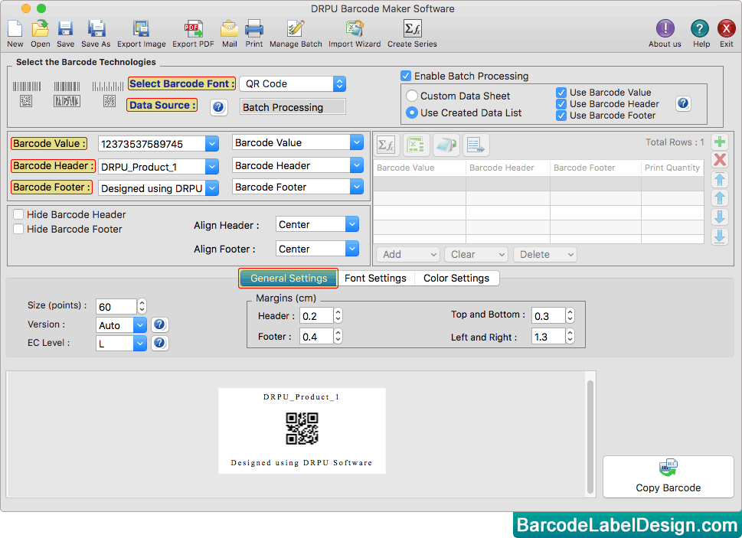Open the Clear dropdown button
The width and height of the screenshot is (742, 538).
click(x=476, y=254)
